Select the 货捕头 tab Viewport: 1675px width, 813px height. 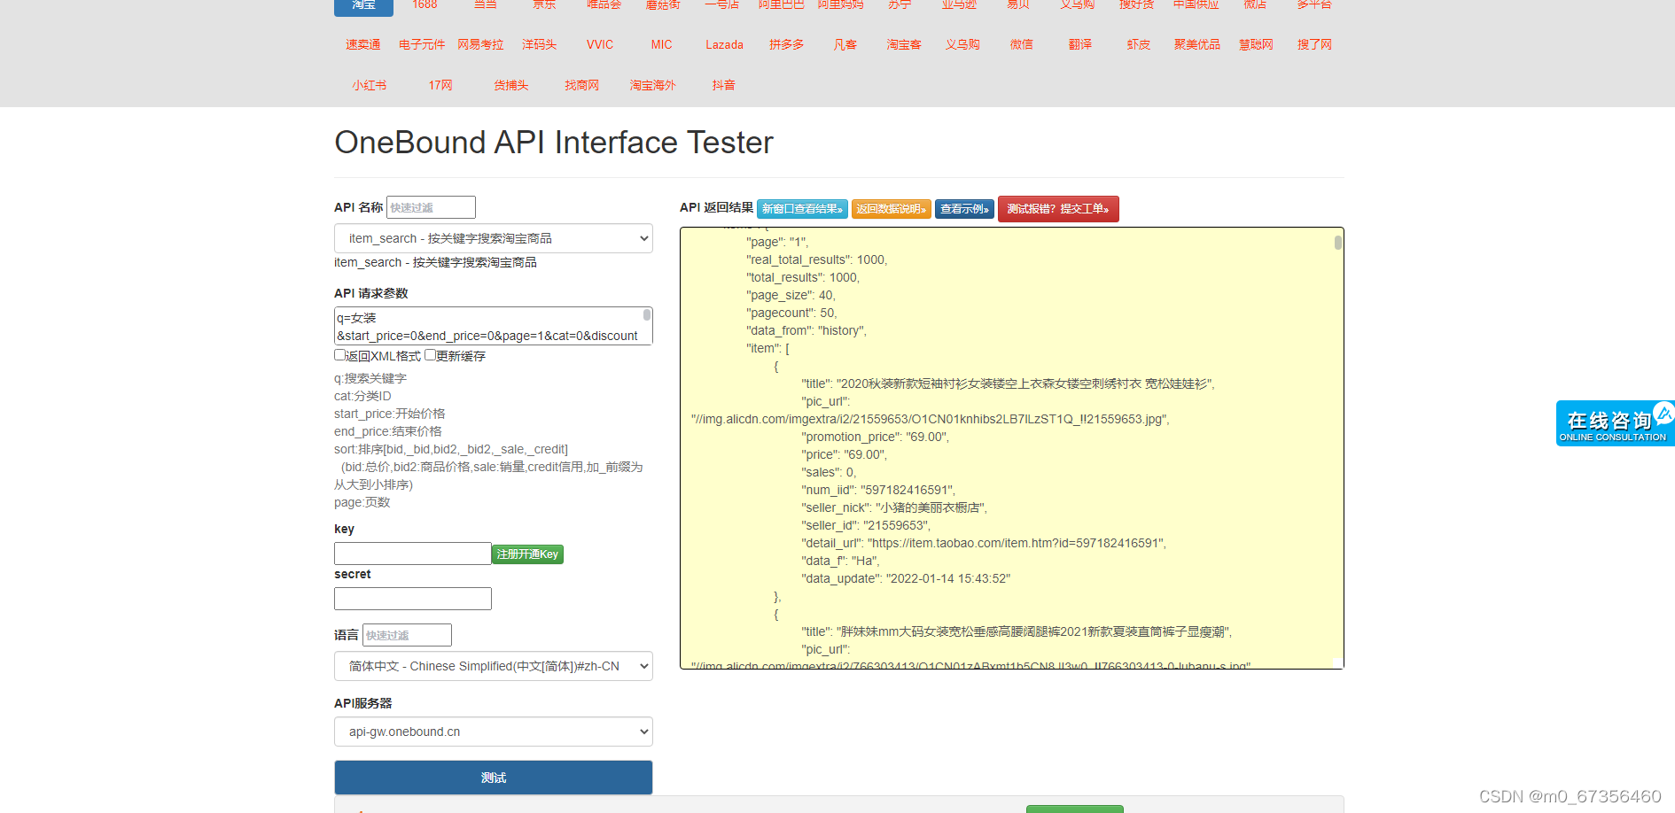511,85
